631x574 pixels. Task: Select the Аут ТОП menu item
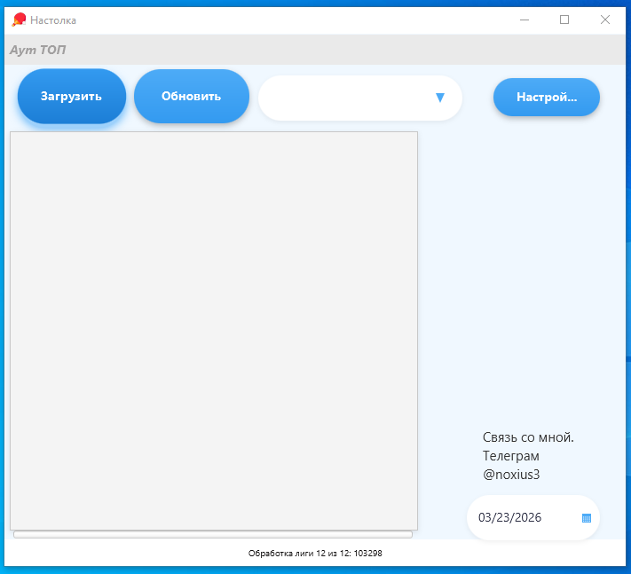pyautogui.click(x=37, y=50)
